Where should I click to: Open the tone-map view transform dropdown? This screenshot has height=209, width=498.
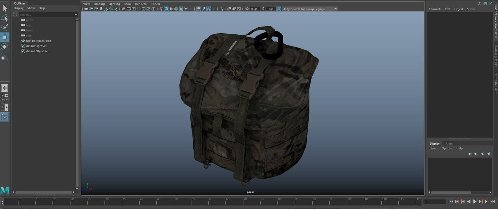(335, 9)
